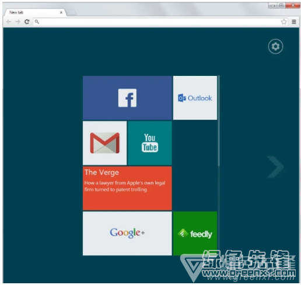The image size is (301, 285).
Task: Launch the Gmail tile
Action: 104,143
